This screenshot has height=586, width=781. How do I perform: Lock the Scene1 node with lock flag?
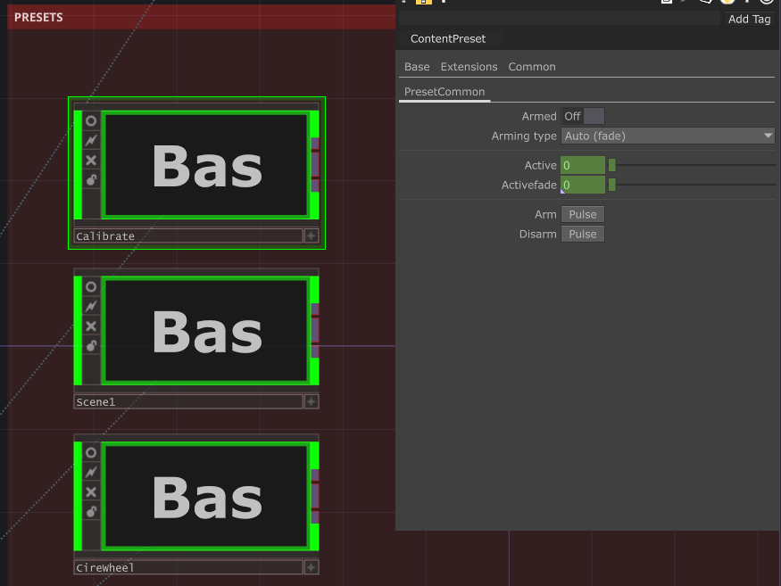pos(91,345)
